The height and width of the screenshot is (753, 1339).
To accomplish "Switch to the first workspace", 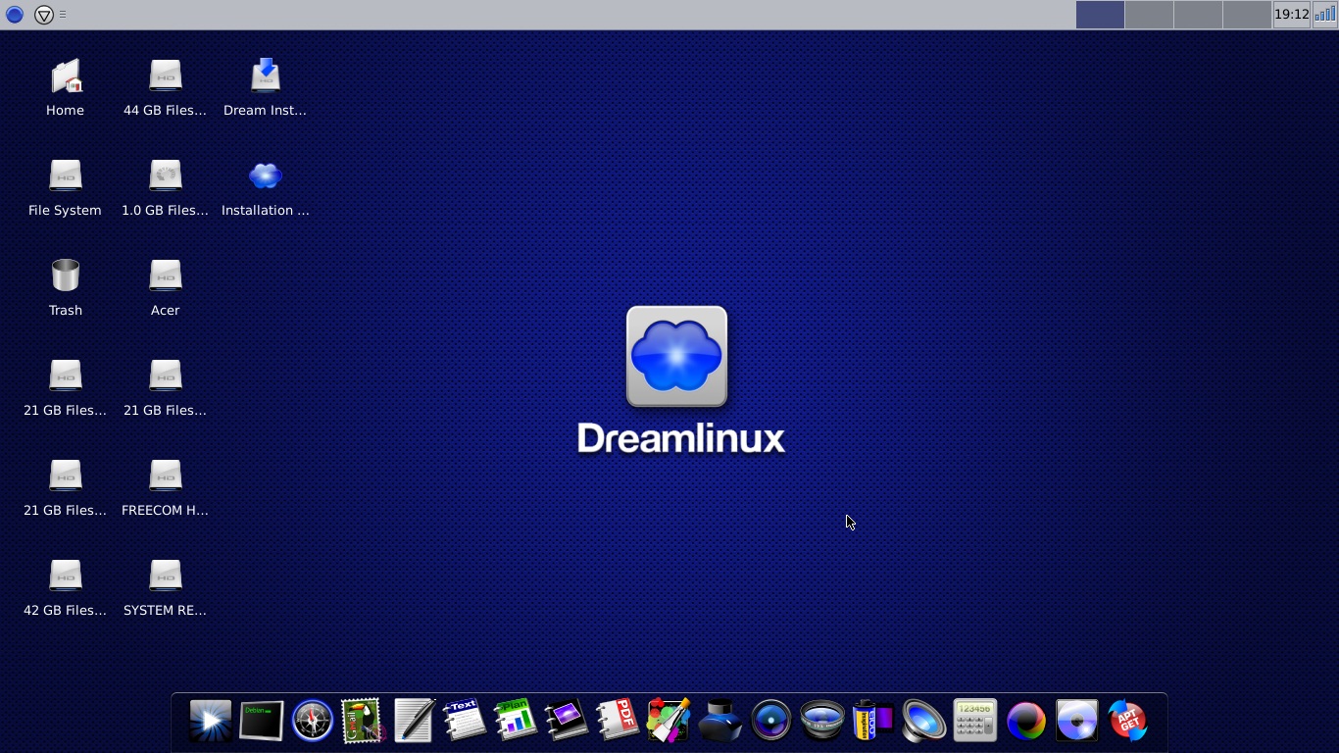I will click(1100, 15).
